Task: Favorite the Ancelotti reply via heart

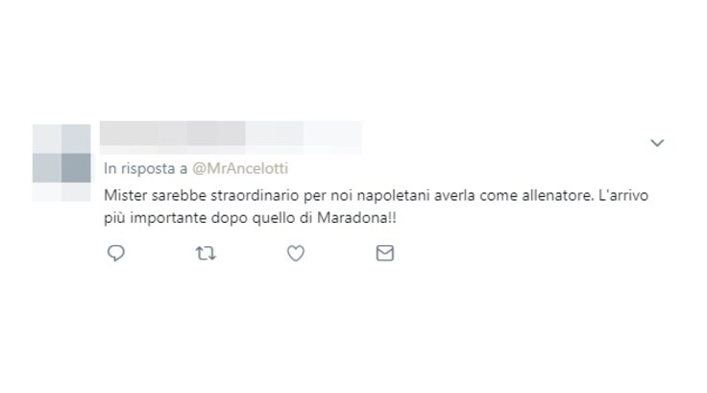Action: (296, 253)
